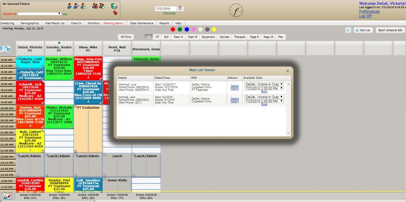
Task: Open provider dropdown in Schmidt, Jack row
Action: pos(264,97)
